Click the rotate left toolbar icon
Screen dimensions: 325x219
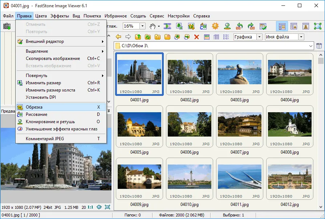(239, 26)
